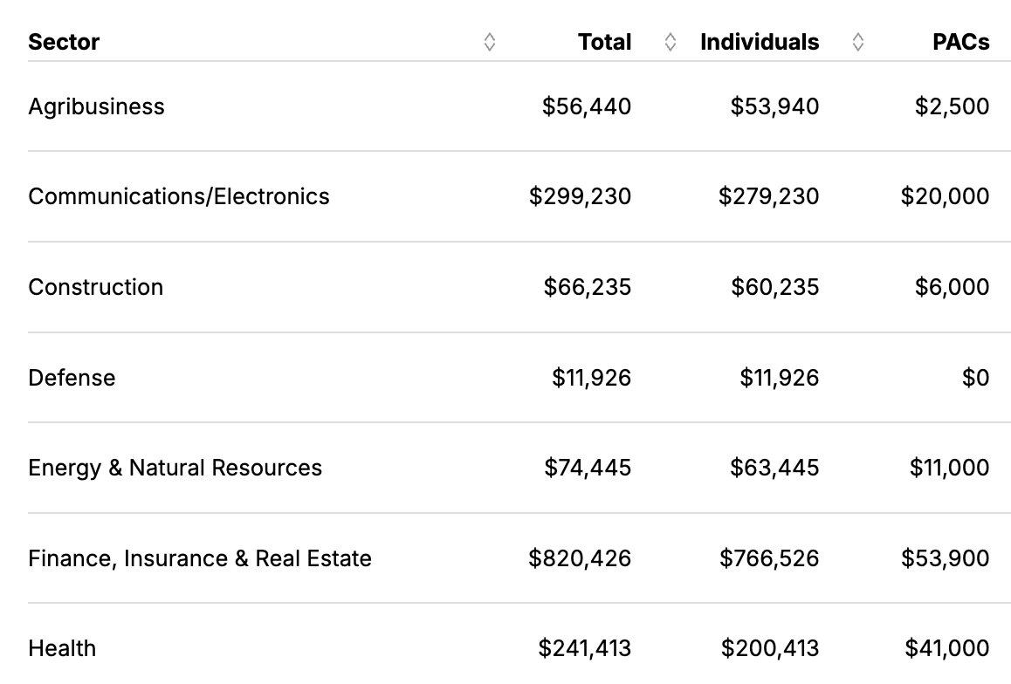Click the Construction sector name
Image resolution: width=1011 pixels, height=684 pixels.
coord(95,287)
